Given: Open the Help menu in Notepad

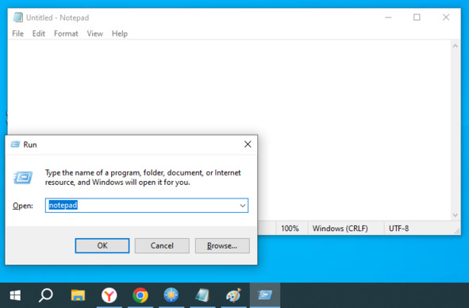Looking at the screenshot, I should pyautogui.click(x=120, y=33).
